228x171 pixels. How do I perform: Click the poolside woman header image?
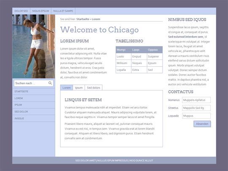(x=34, y=46)
